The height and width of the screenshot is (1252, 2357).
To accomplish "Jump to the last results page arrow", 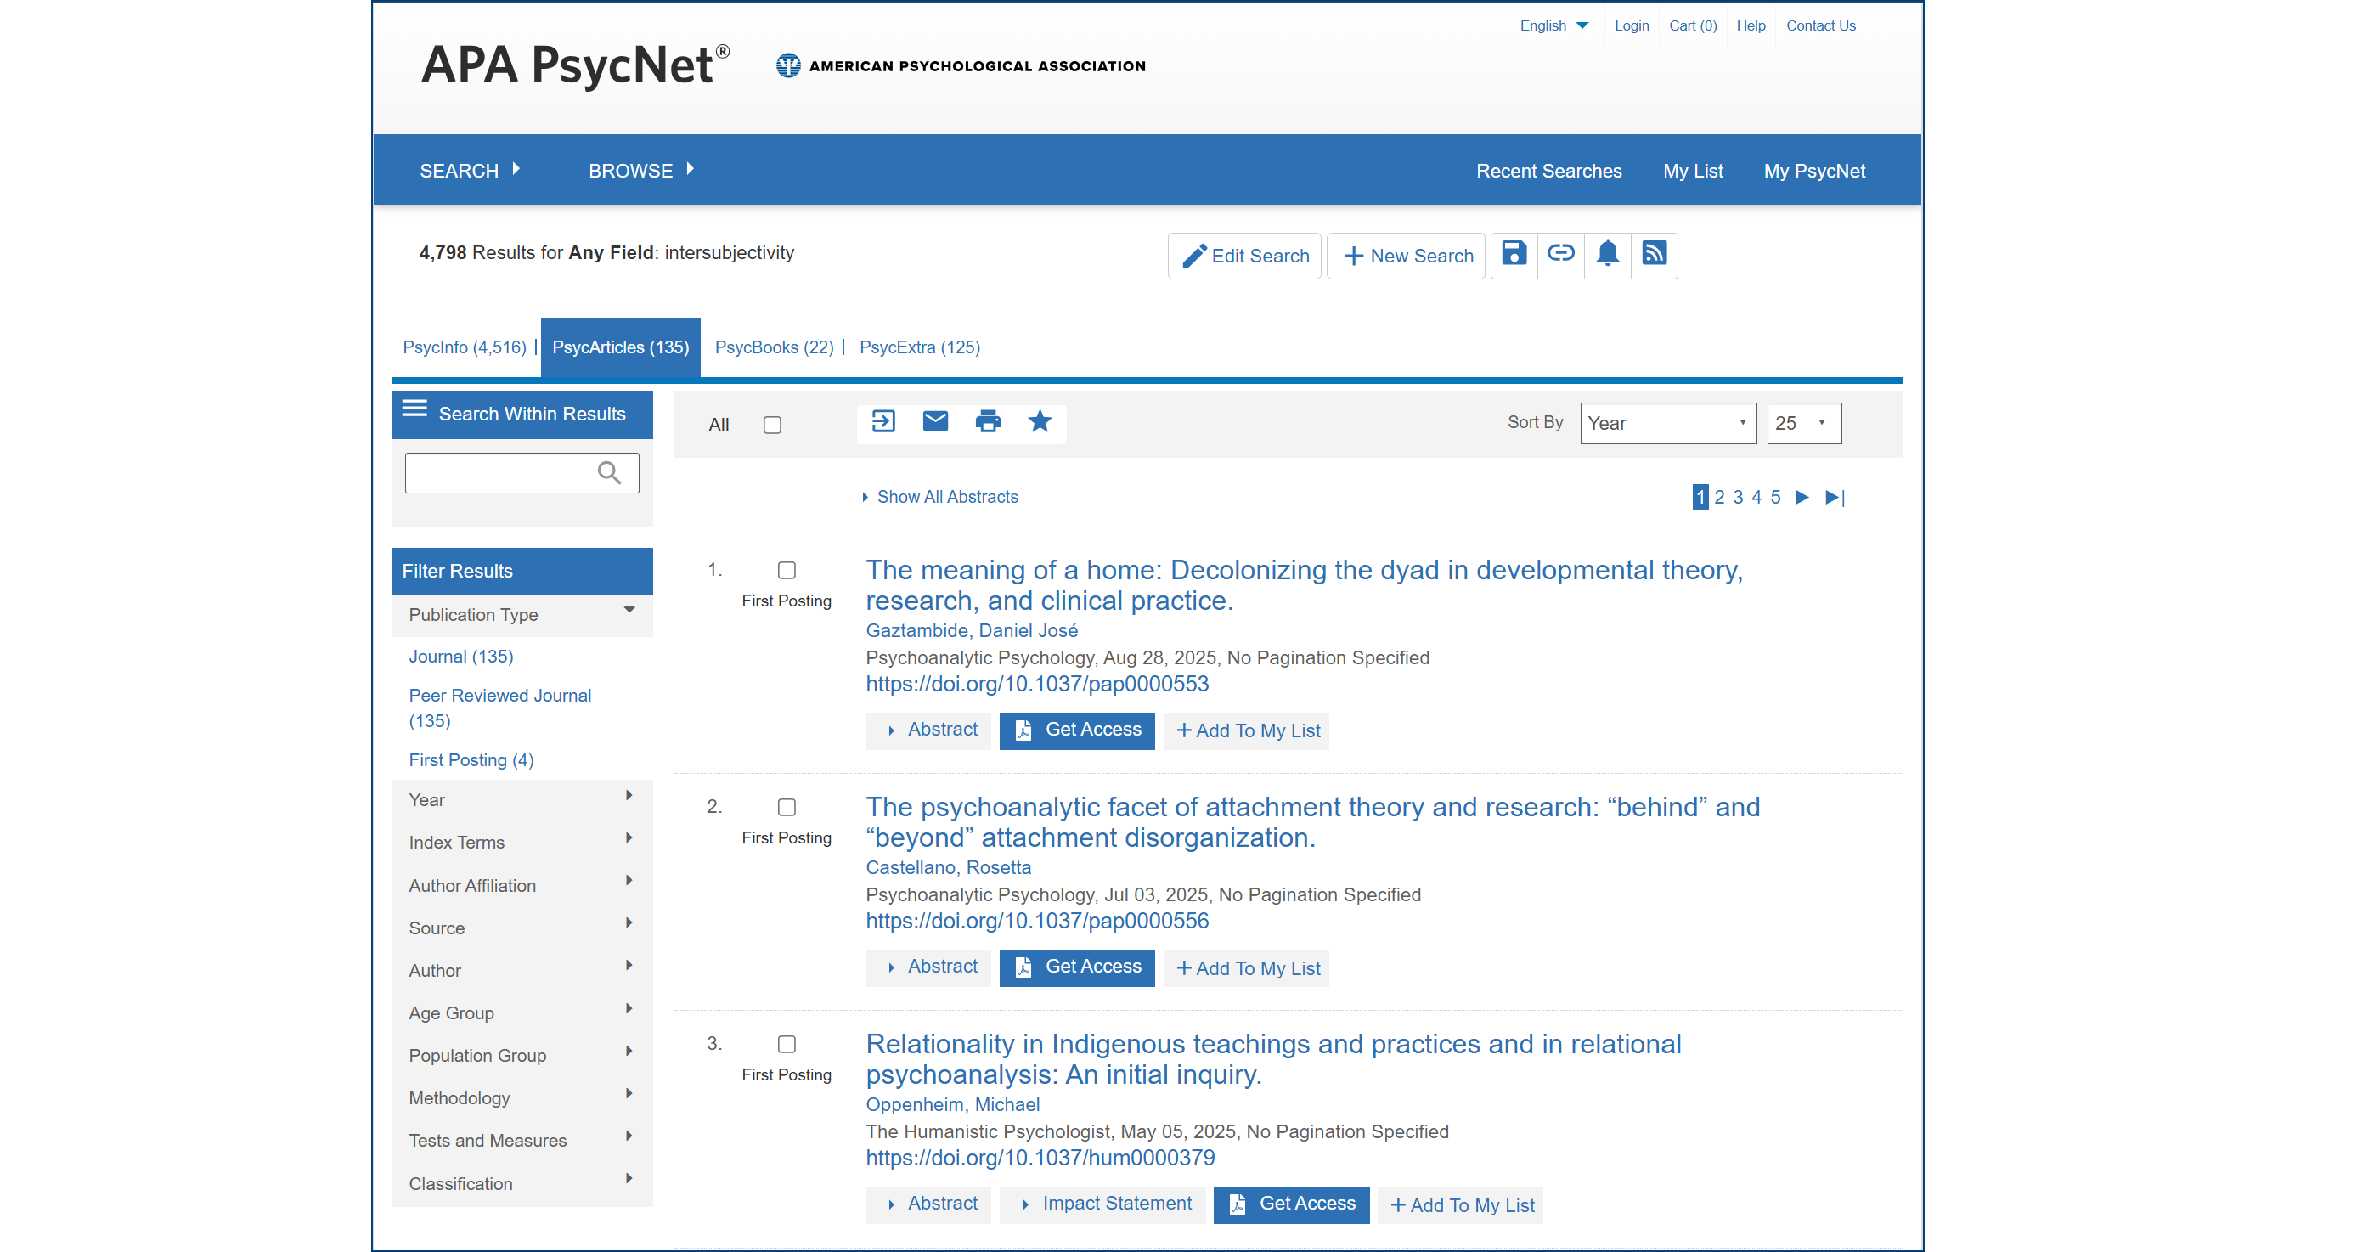I will (1835, 497).
